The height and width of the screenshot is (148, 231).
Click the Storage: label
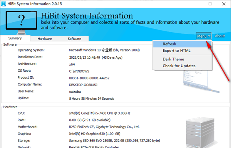24,141
